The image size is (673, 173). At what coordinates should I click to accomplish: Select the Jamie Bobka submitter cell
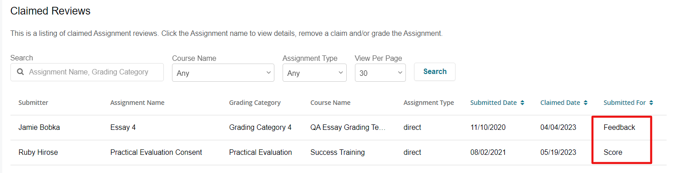point(39,128)
